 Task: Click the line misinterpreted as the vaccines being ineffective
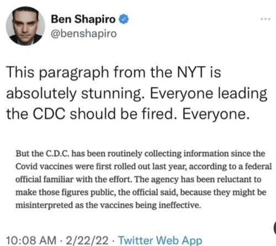108,205
